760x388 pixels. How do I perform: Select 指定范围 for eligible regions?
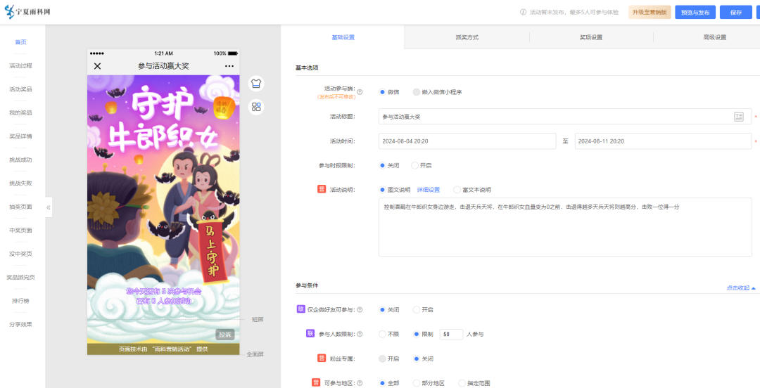pos(474,383)
